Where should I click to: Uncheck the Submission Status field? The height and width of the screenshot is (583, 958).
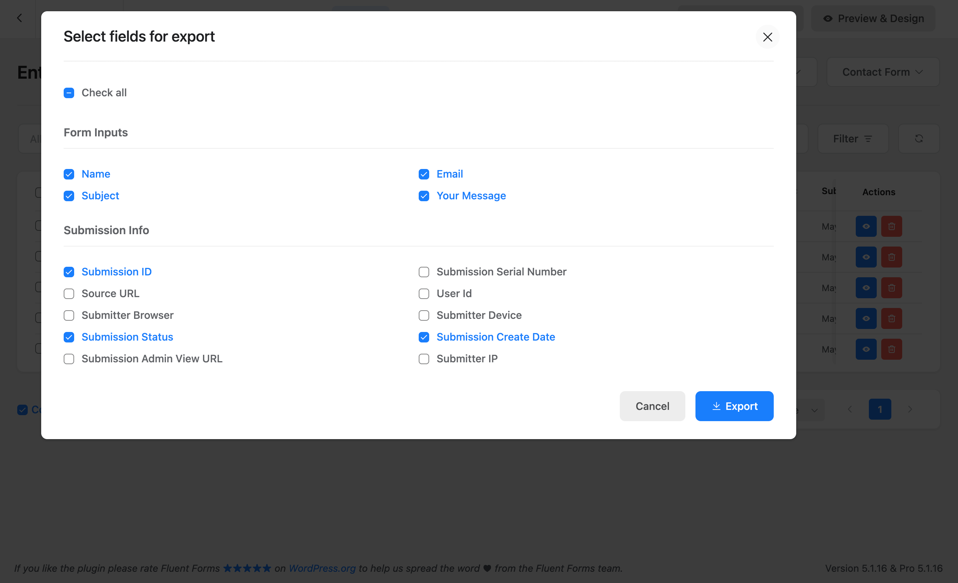tap(69, 337)
